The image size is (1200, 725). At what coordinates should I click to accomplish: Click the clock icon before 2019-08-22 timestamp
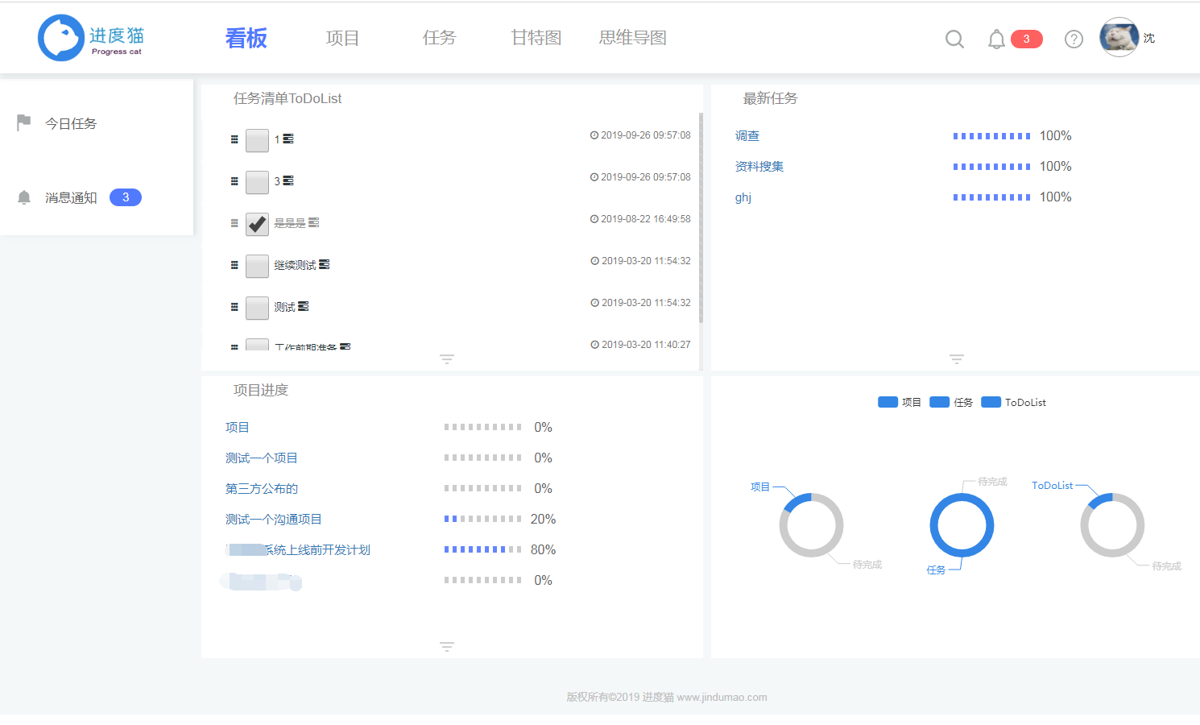(594, 218)
